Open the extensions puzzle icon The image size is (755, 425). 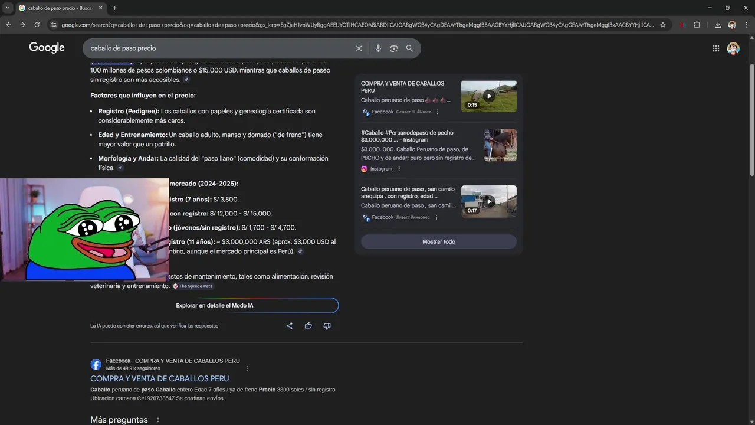(697, 25)
